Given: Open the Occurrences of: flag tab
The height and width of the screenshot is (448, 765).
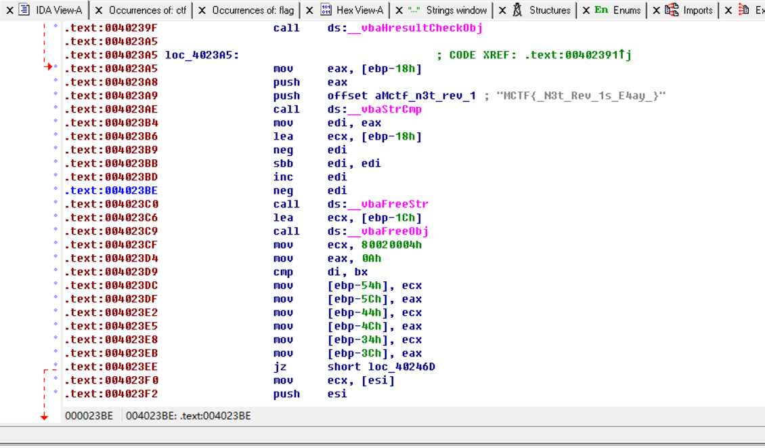Looking at the screenshot, I should [253, 9].
